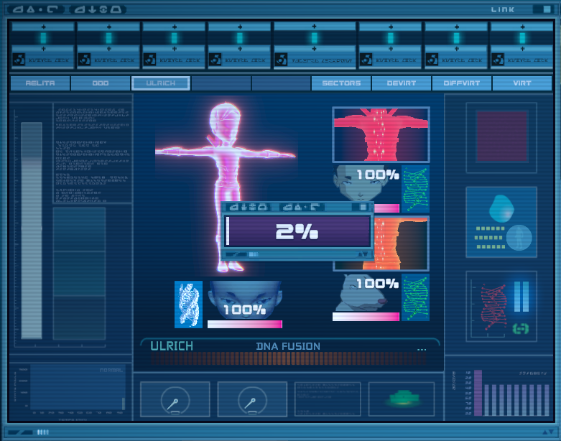
Task: Click the orange DNA FUSION progress strip
Action: 288,358
